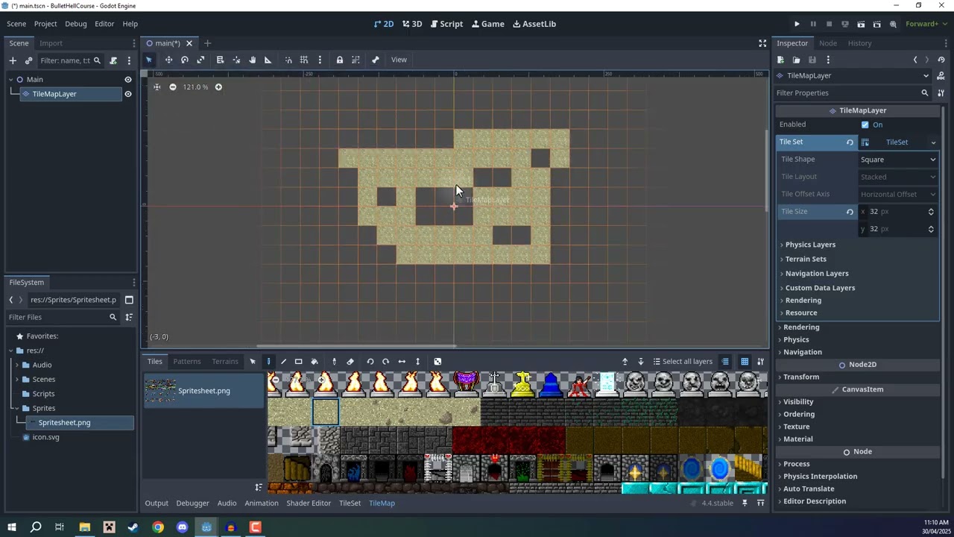
Task: Hide the Main node in the scene tree
Action: 128,80
